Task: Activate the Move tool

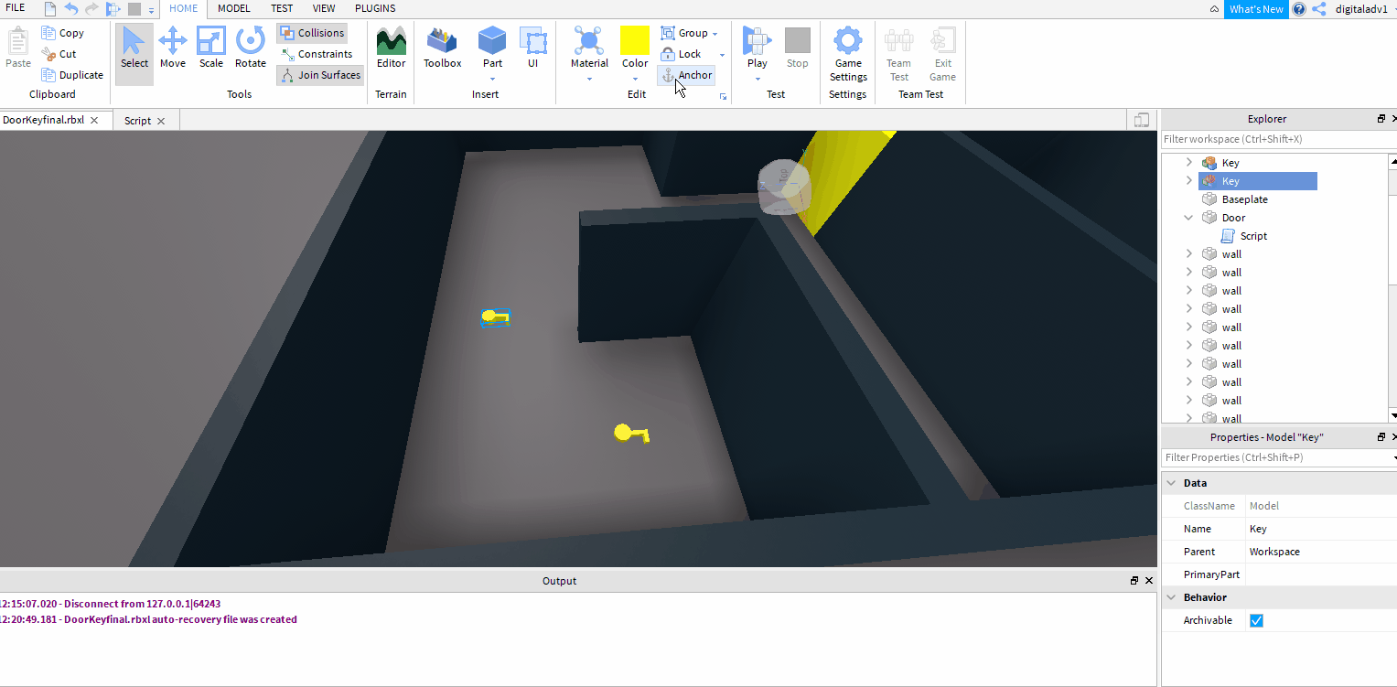Action: tap(173, 48)
